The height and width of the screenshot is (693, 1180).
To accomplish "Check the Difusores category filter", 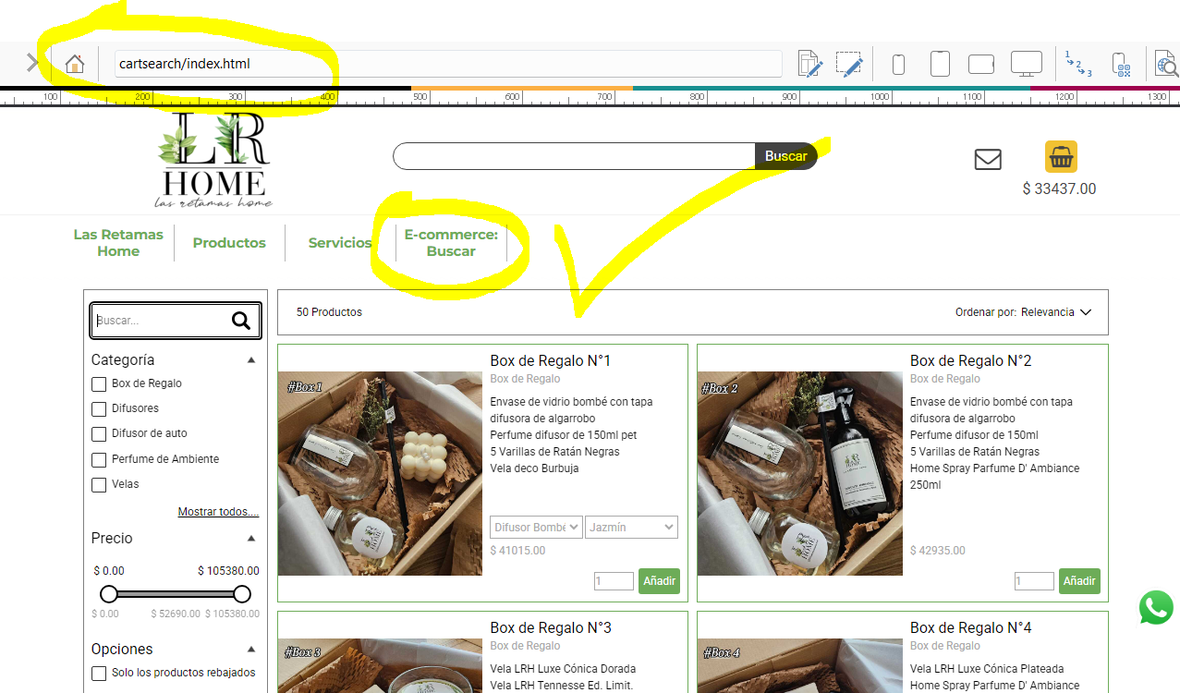I will (x=99, y=409).
